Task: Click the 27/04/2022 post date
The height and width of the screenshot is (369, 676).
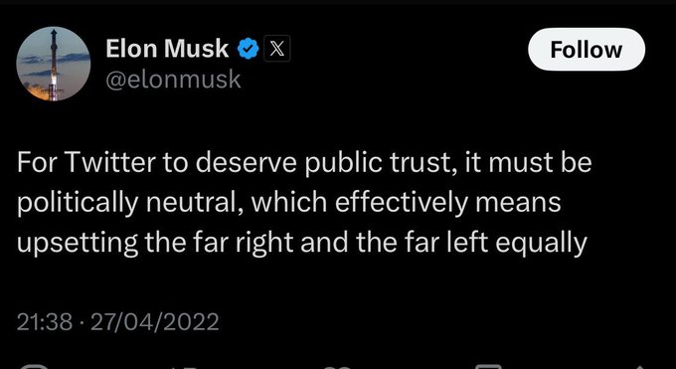Action: point(155,322)
